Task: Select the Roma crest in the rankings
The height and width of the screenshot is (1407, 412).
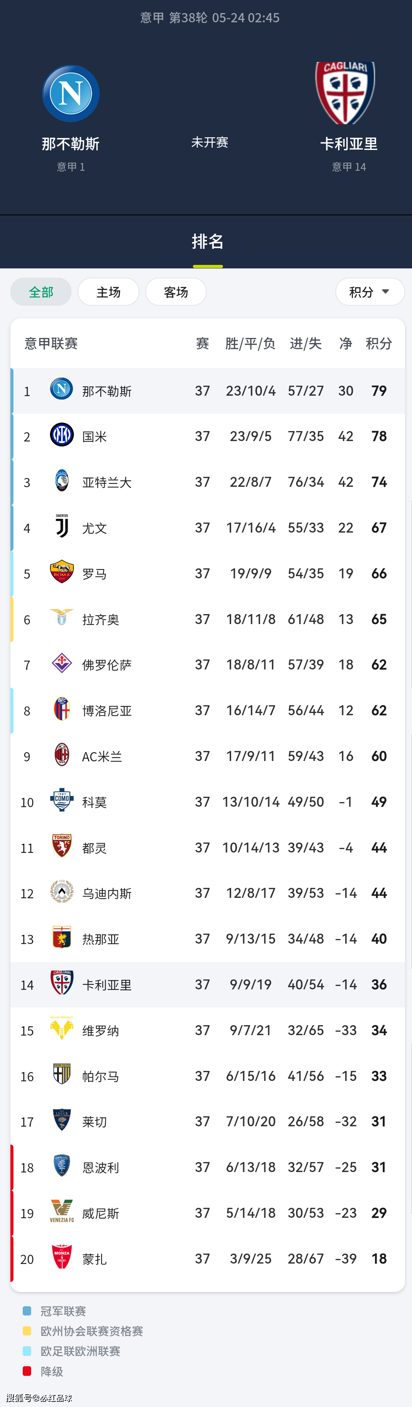Action: click(62, 572)
